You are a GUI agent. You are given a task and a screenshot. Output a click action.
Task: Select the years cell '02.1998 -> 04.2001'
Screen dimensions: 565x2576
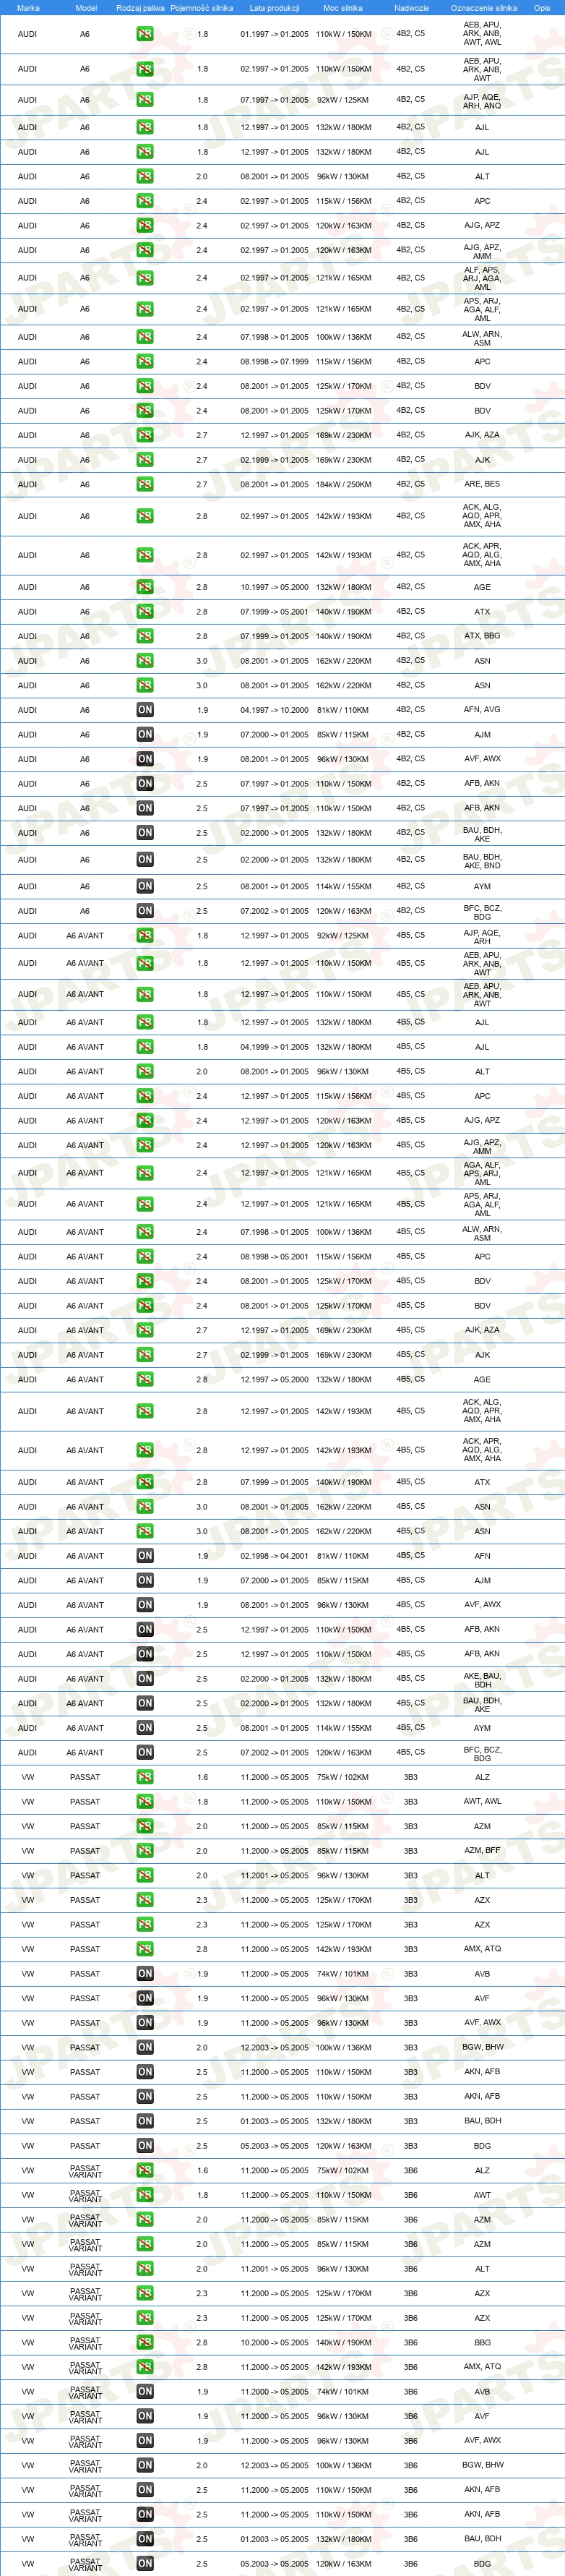point(274,1556)
